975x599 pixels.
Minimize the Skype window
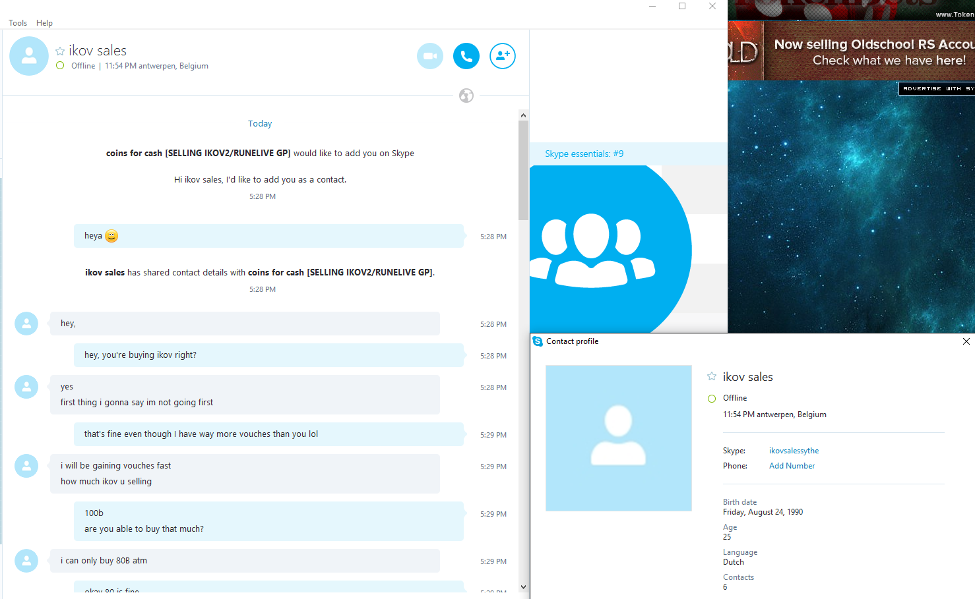[x=652, y=6]
